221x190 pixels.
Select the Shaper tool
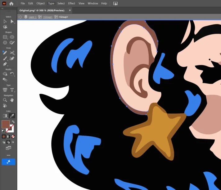[x=12, y=43]
